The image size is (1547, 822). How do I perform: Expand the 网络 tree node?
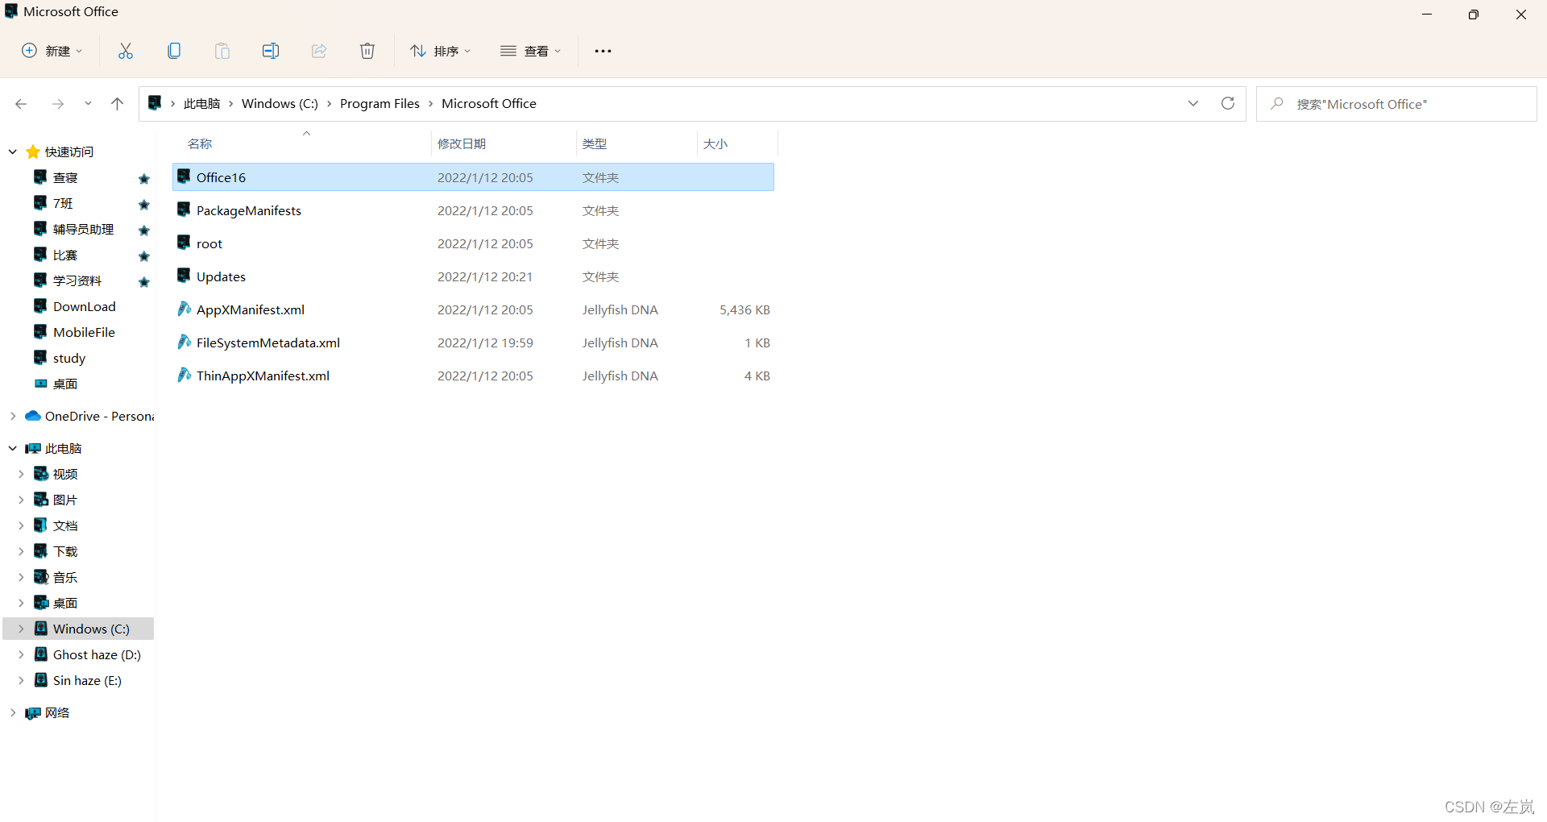(13, 712)
